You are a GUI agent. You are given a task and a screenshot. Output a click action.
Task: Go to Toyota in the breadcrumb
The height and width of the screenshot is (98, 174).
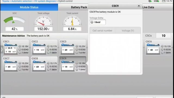[5, 1]
